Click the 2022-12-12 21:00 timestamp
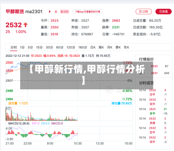The width and height of the screenshot is (174, 151). point(17,56)
